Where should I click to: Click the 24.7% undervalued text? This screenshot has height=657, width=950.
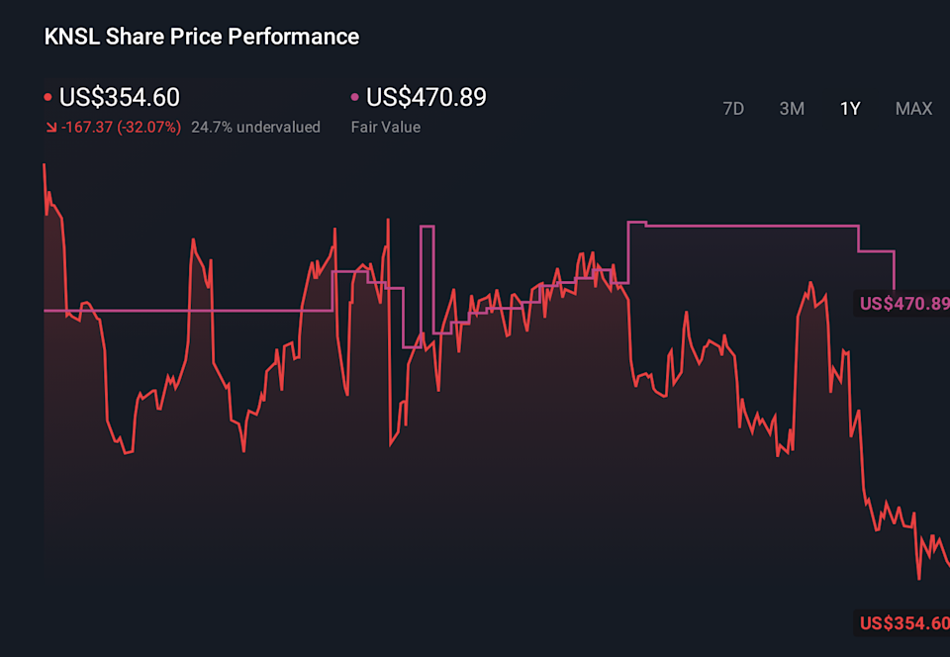tap(255, 128)
